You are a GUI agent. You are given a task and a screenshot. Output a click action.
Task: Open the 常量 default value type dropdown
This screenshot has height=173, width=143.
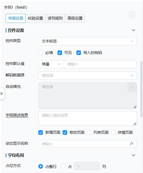coord(51,64)
